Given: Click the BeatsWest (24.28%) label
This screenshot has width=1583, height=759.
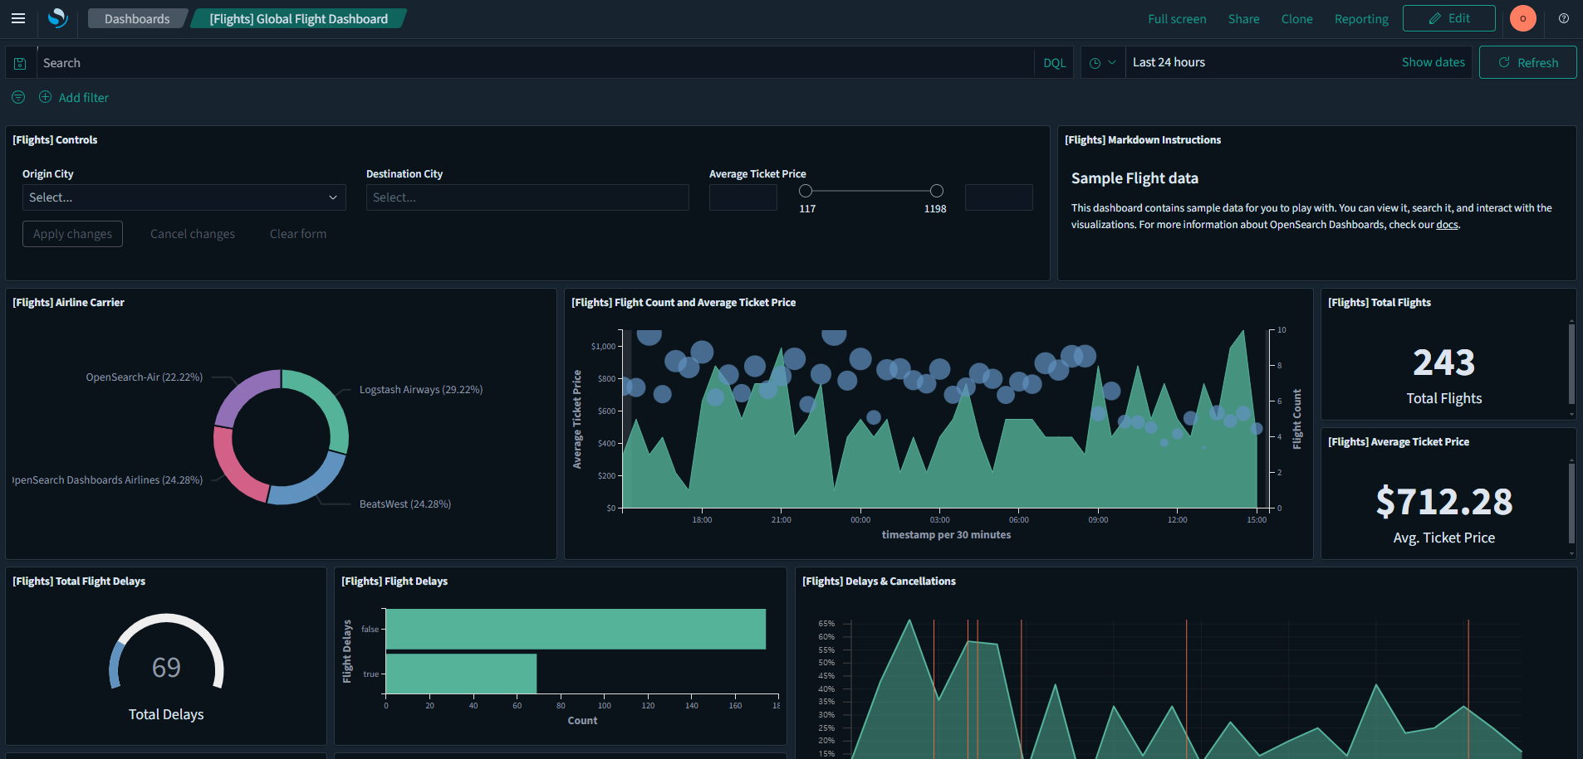Looking at the screenshot, I should 405,504.
